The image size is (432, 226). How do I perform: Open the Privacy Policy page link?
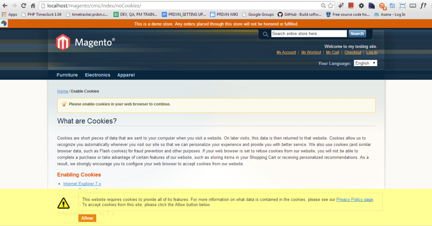tap(355, 199)
